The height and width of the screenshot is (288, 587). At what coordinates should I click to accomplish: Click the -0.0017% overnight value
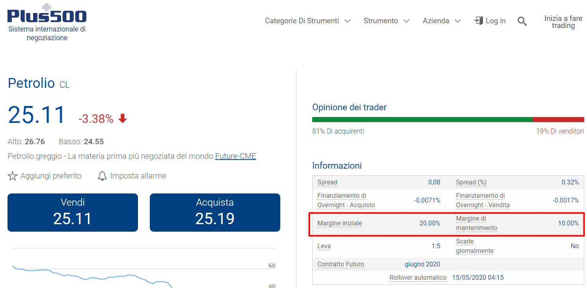(x=566, y=201)
